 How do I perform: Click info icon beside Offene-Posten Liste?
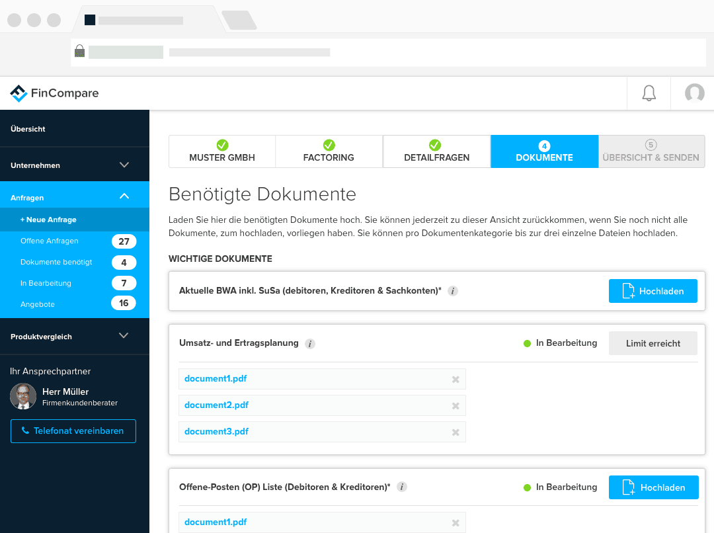pyautogui.click(x=402, y=487)
